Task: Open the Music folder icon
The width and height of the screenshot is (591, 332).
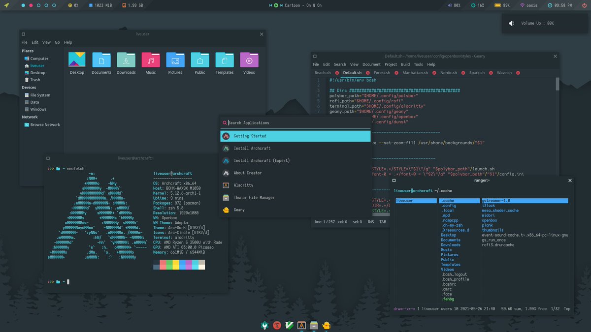Action: tap(151, 63)
